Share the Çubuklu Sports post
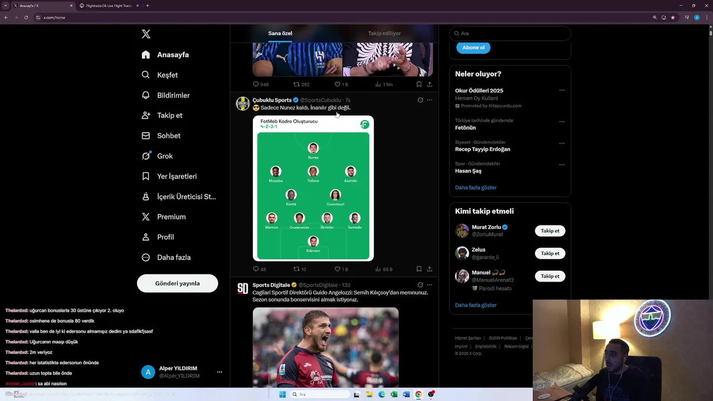713x401 pixels. [x=429, y=269]
